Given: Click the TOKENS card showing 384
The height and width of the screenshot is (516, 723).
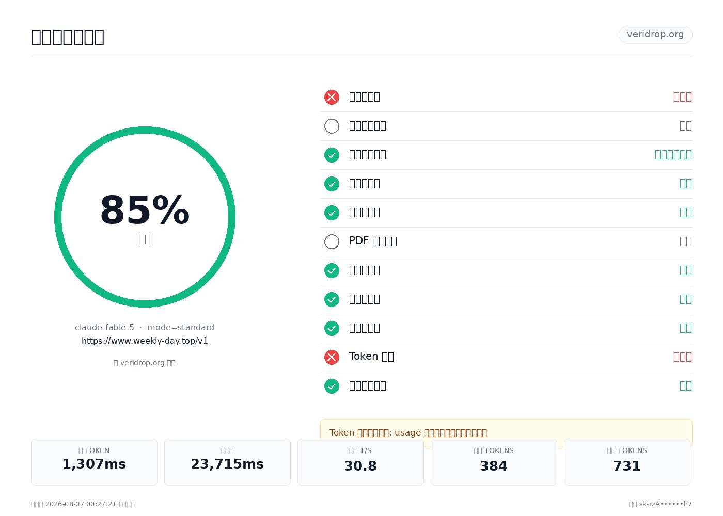Looking at the screenshot, I should pos(494,462).
